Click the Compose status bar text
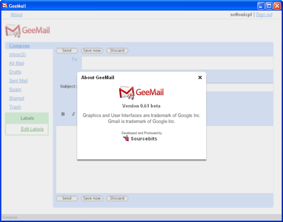283x222 pixels. click(10, 217)
